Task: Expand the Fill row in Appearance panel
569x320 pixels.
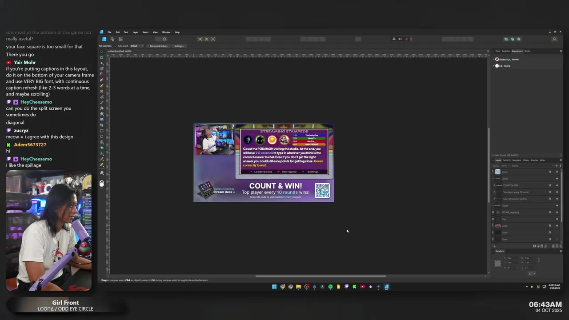Action: 494,66
